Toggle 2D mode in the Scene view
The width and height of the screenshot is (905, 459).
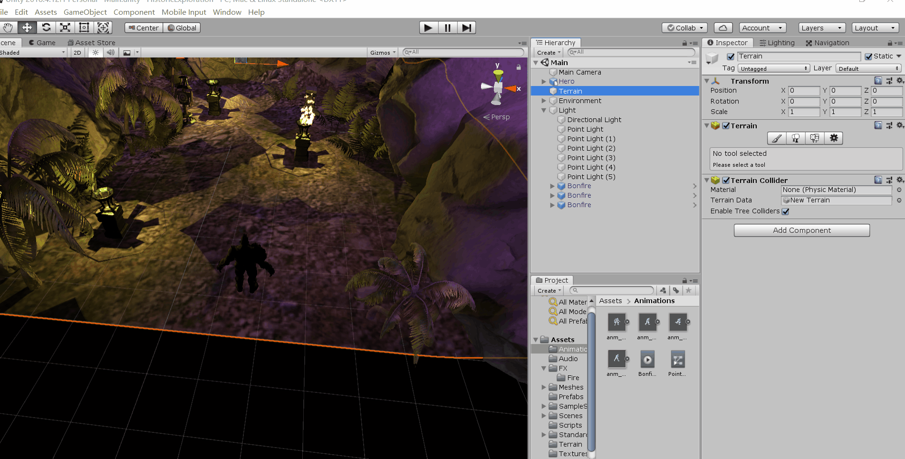point(77,52)
